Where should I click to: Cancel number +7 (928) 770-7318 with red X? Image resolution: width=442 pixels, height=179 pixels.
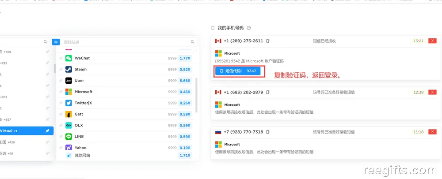(x=432, y=132)
